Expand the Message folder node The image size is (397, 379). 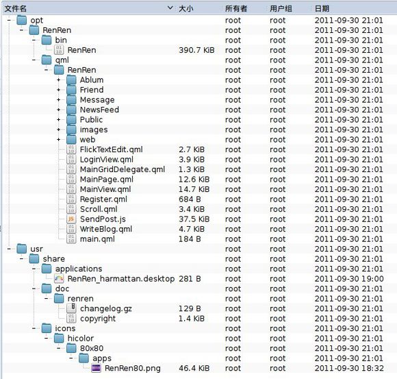click(59, 99)
